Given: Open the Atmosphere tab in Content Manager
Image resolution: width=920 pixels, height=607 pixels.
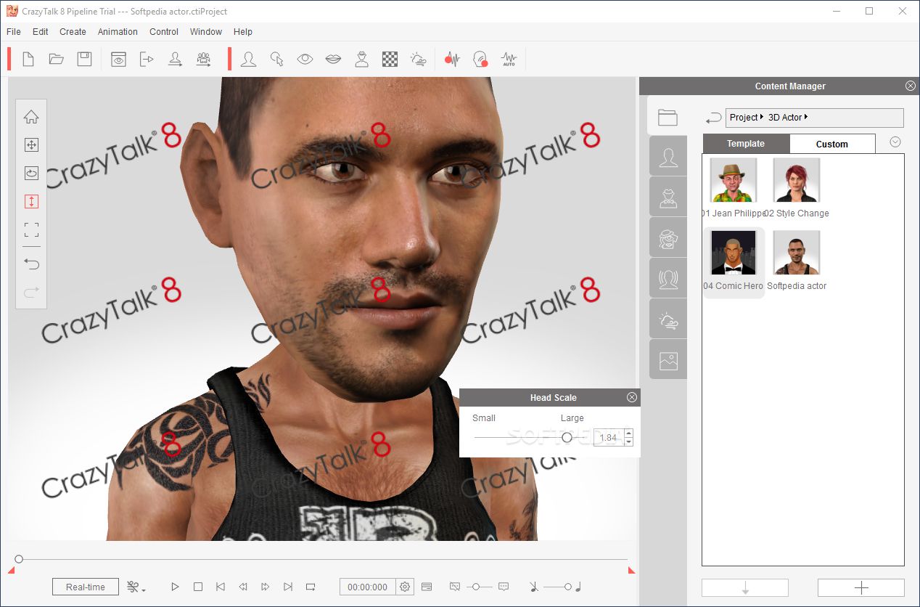Looking at the screenshot, I should [668, 320].
